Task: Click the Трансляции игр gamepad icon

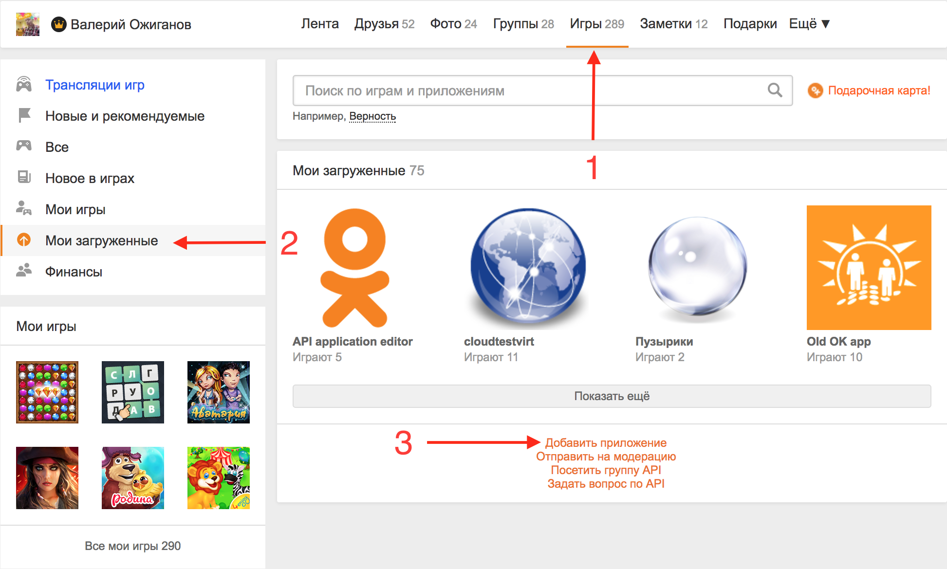Action: point(24,85)
